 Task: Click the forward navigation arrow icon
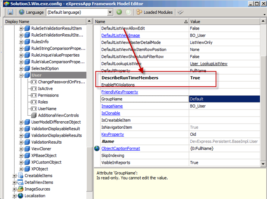tap(128, 12)
